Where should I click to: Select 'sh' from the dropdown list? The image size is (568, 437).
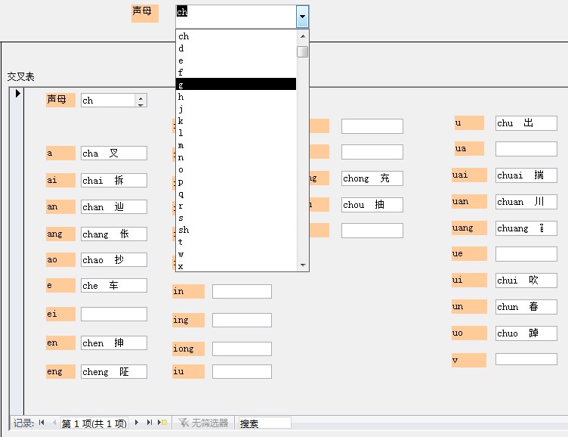(x=184, y=230)
